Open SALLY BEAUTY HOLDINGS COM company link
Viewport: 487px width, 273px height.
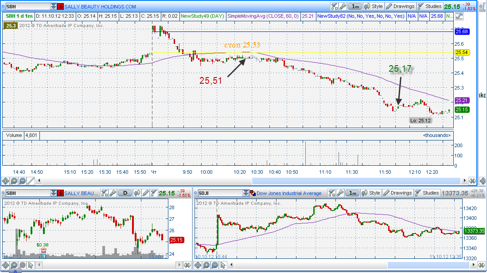pos(100,7)
